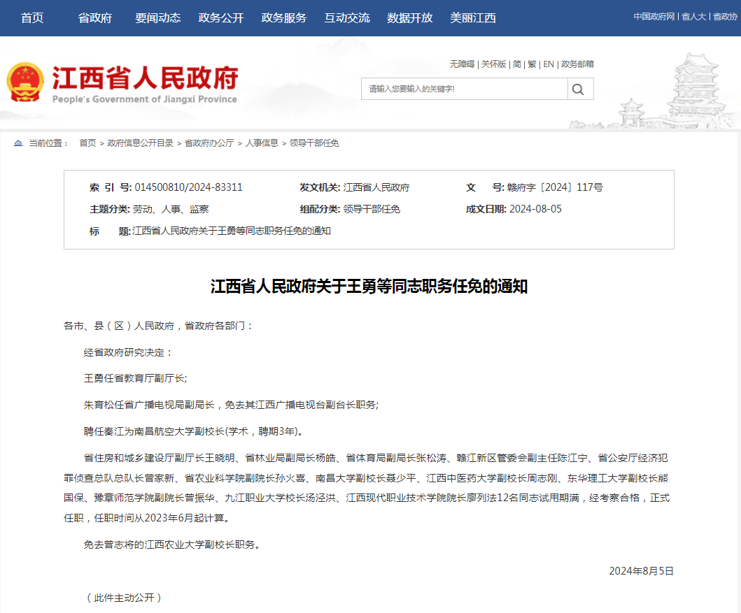
Task: Switch to traditional Chinese 繁
Action: pyautogui.click(x=532, y=64)
